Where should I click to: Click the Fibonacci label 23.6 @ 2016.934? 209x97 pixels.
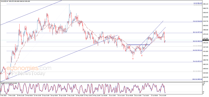click(x=198, y=21)
